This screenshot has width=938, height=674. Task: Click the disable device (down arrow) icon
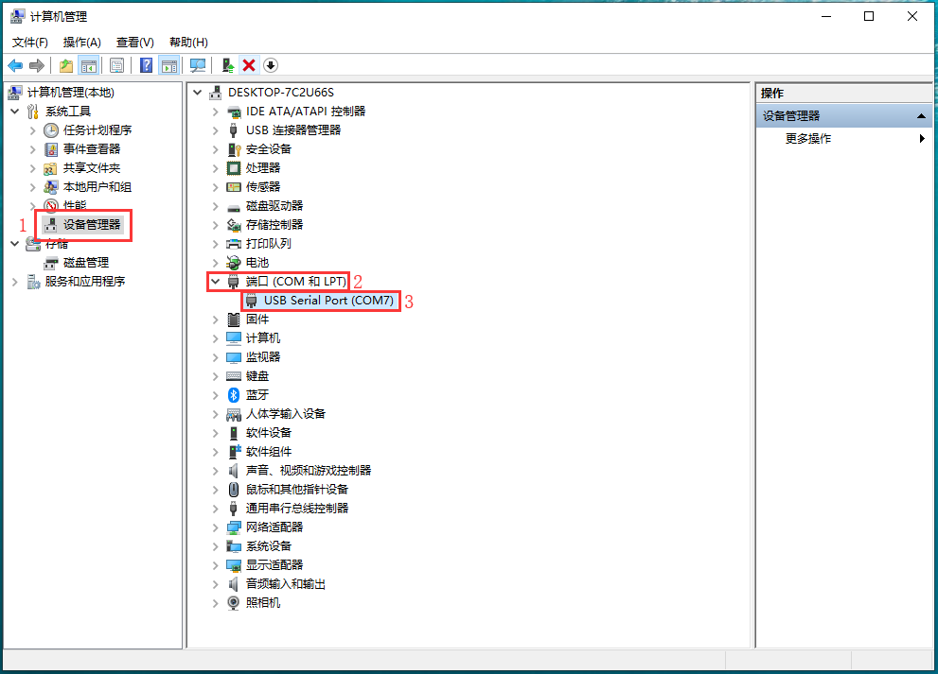272,64
